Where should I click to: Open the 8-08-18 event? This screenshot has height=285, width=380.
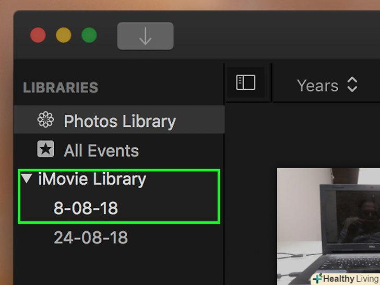pyautogui.click(x=86, y=209)
